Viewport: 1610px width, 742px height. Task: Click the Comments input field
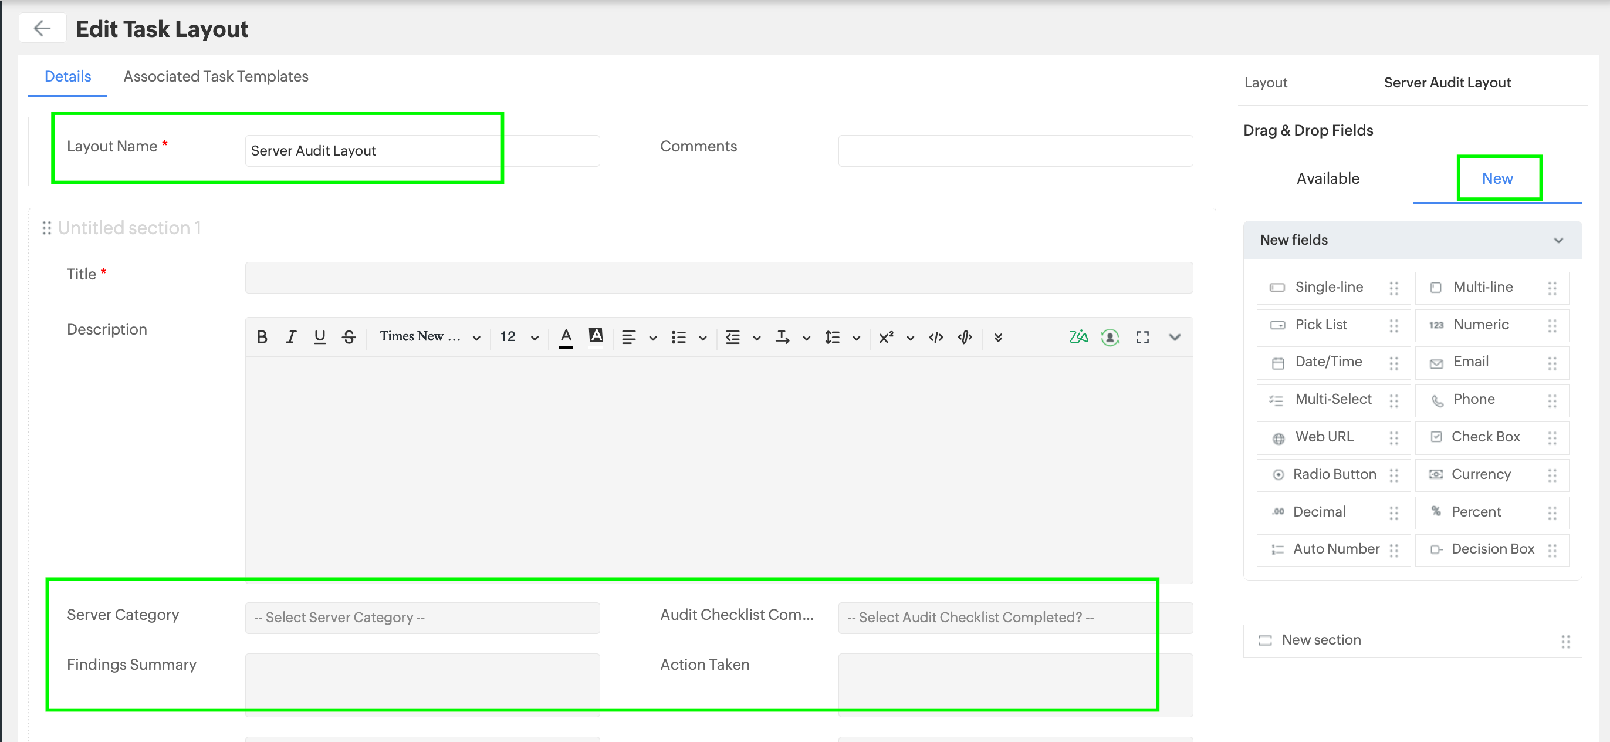pos(1015,151)
